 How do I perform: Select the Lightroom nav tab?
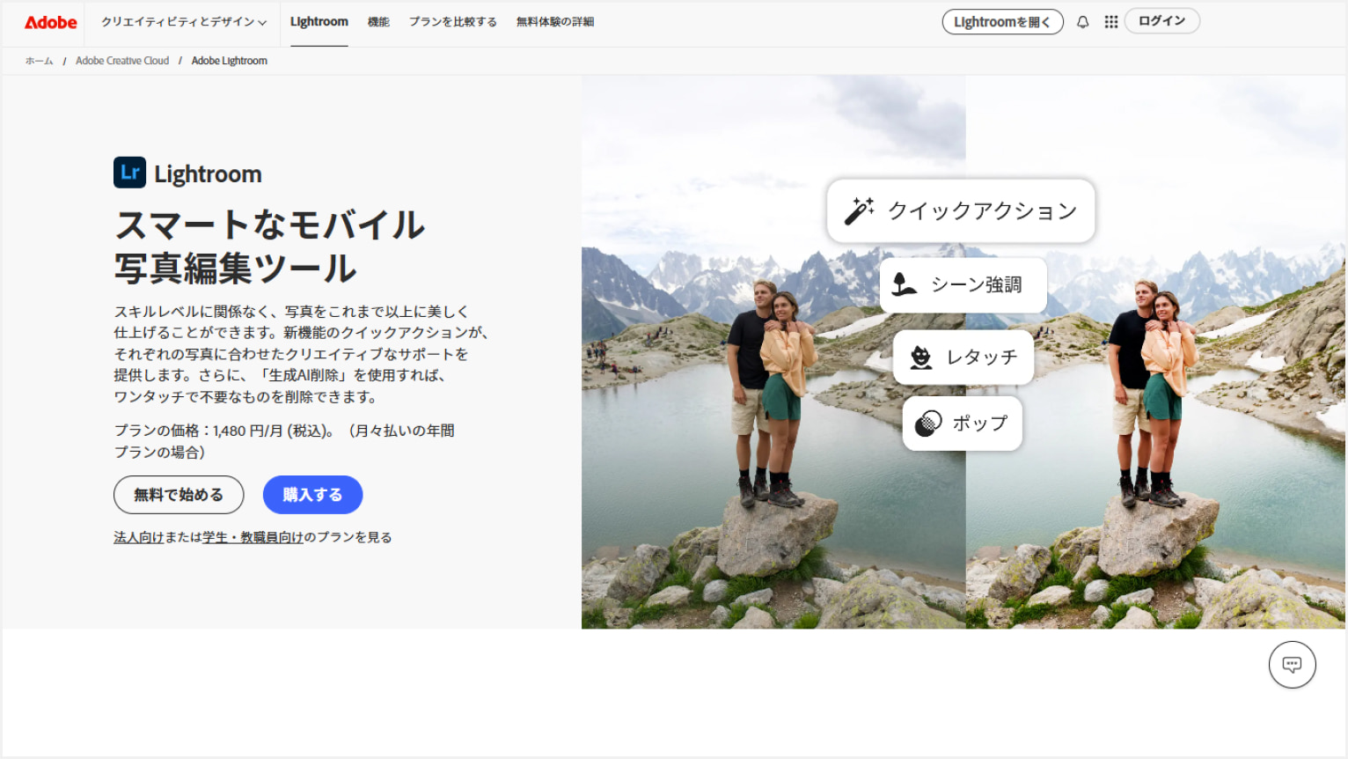point(319,22)
